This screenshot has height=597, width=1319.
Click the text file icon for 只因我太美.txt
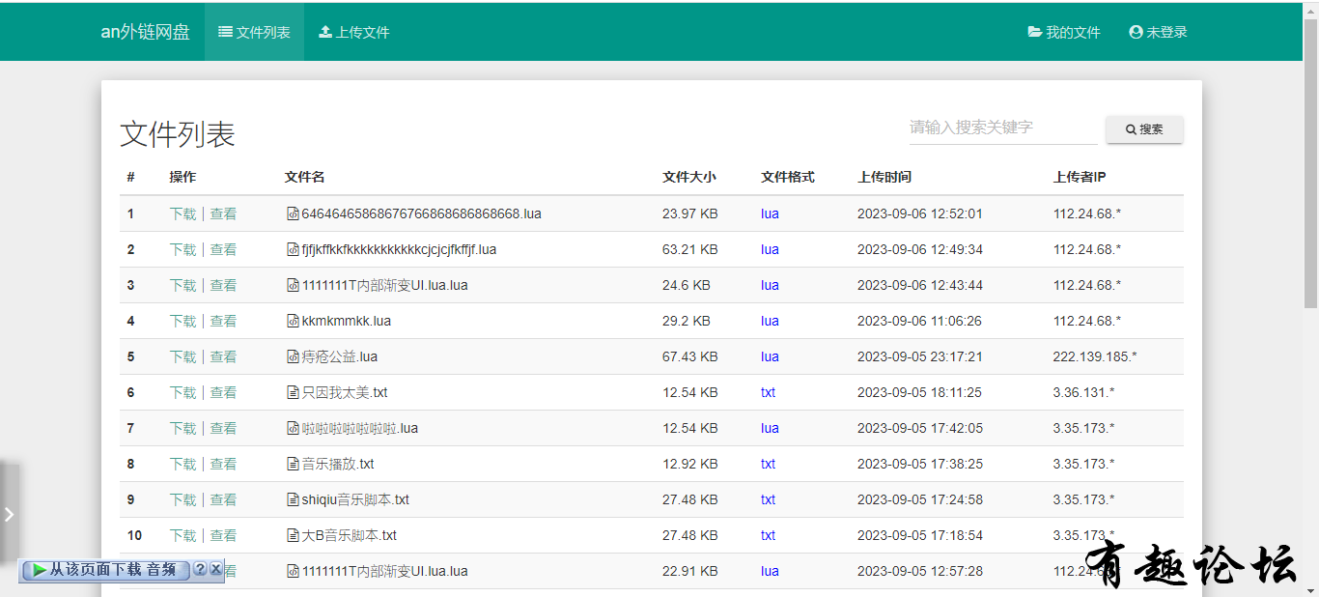pyautogui.click(x=293, y=392)
